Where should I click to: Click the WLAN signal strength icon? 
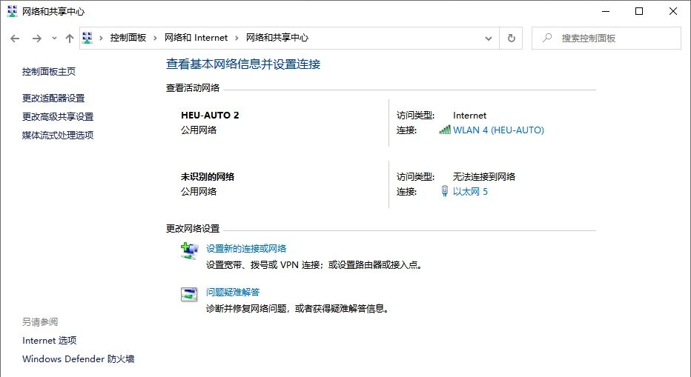(445, 130)
